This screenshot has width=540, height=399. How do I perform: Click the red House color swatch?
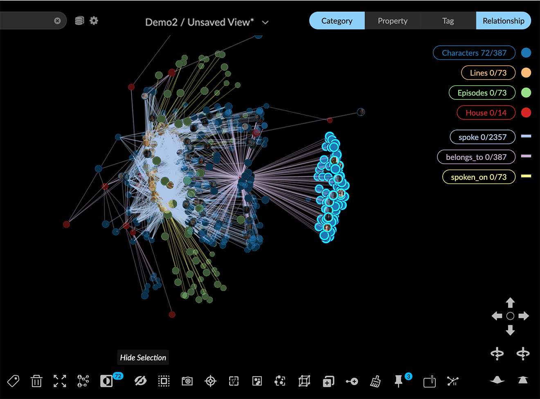point(526,113)
